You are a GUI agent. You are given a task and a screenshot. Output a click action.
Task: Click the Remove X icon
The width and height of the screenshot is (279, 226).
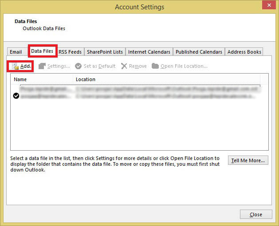click(124, 66)
